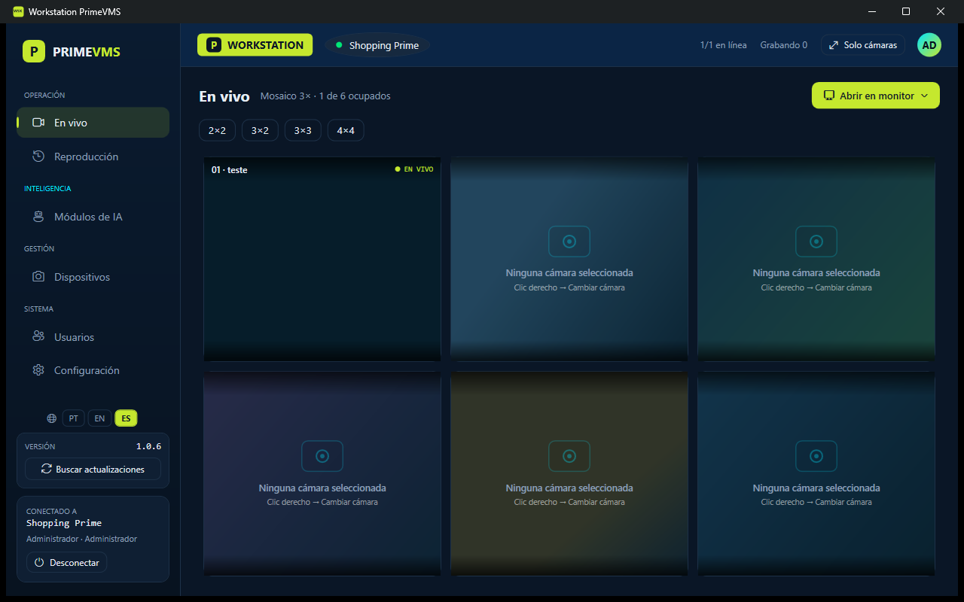Click the expand arrows icon in Solo cámaras

834,45
